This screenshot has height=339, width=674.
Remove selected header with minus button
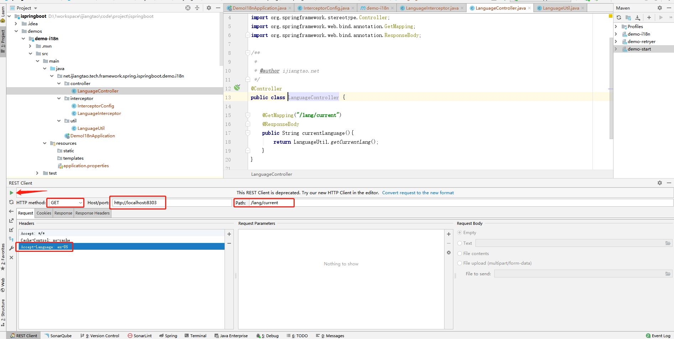229,243
